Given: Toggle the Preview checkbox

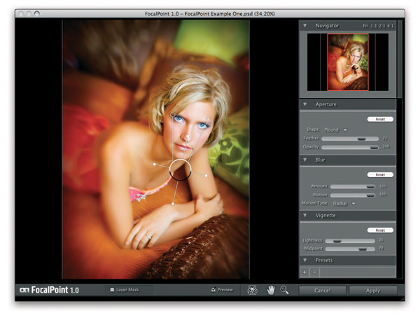Looking at the screenshot, I should [212, 289].
